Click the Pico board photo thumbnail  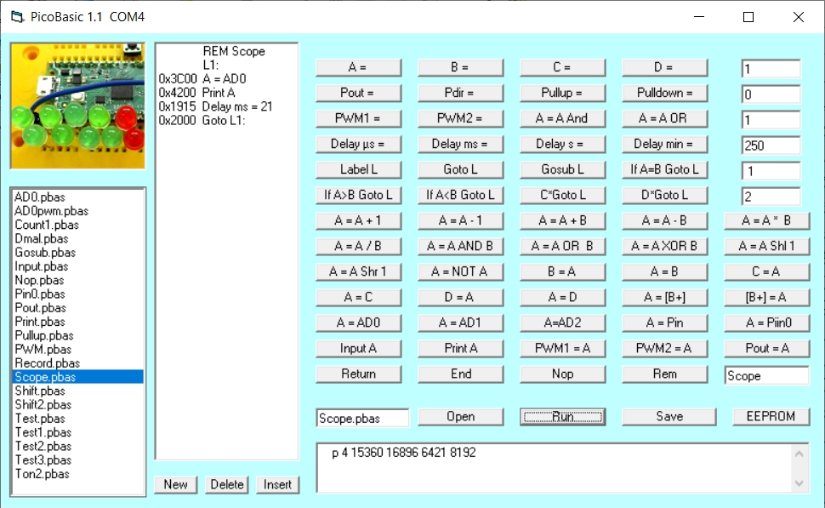tap(77, 106)
